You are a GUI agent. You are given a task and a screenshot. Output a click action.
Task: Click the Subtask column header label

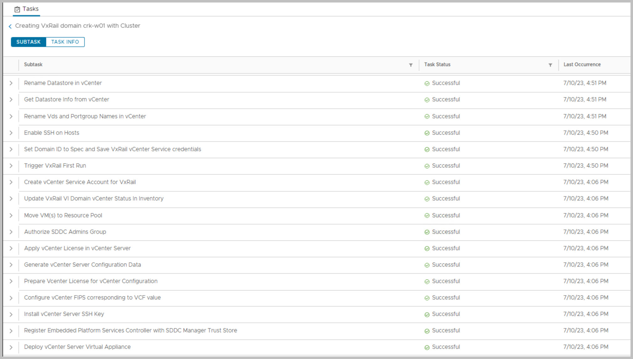pos(33,64)
